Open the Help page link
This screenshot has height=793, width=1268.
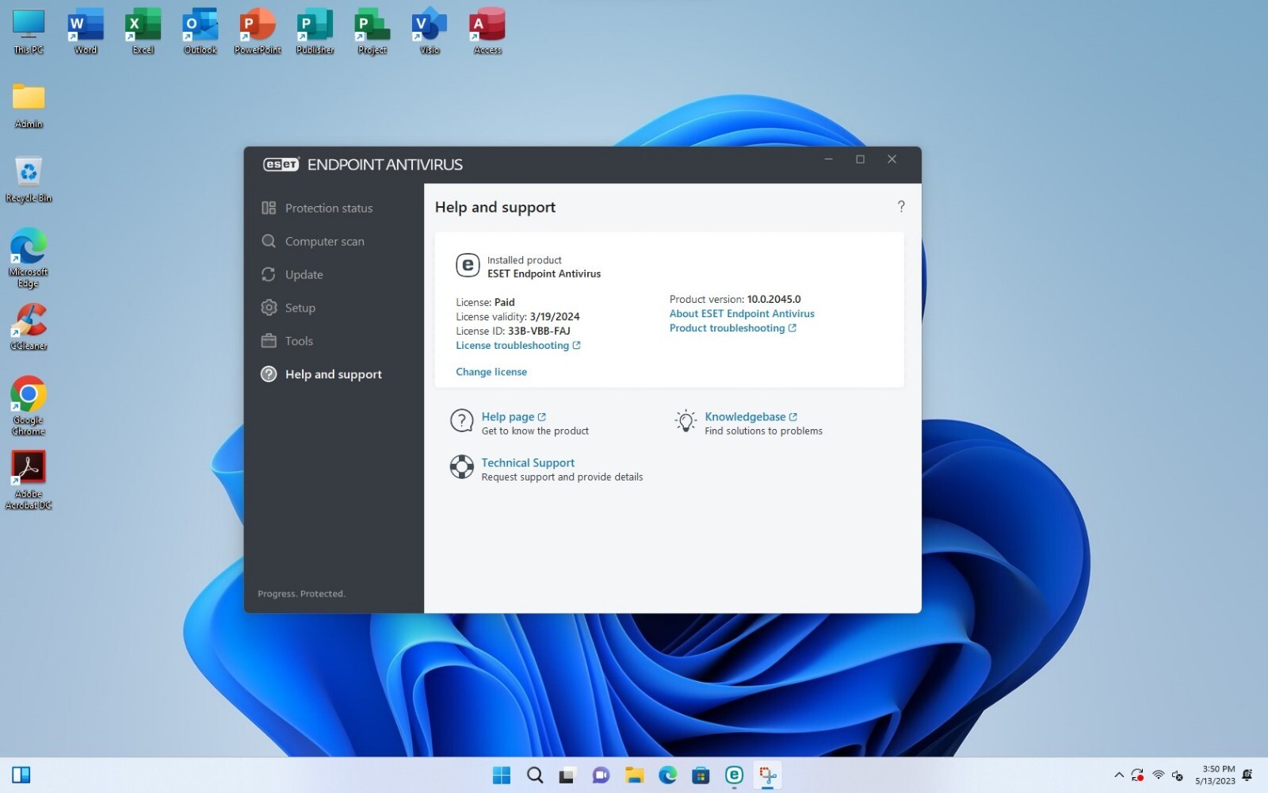click(514, 417)
